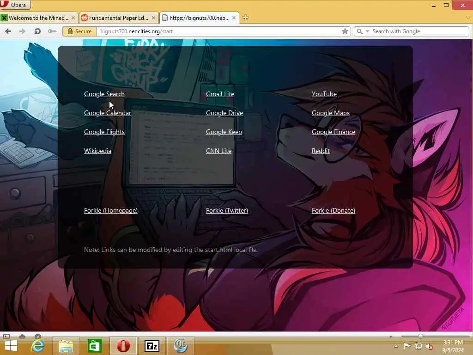The width and height of the screenshot is (473, 355).
Task: Close the bignuts700.neocities tab
Action: (x=234, y=18)
